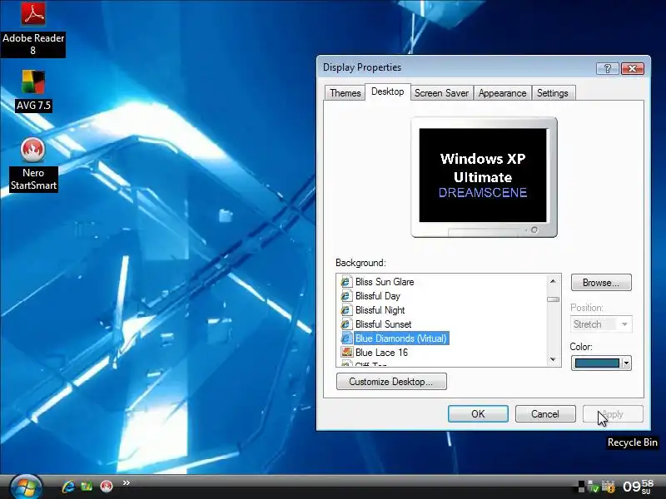Launch Internet Explorer from Quick Launch
The width and height of the screenshot is (666, 499).
[x=68, y=486]
